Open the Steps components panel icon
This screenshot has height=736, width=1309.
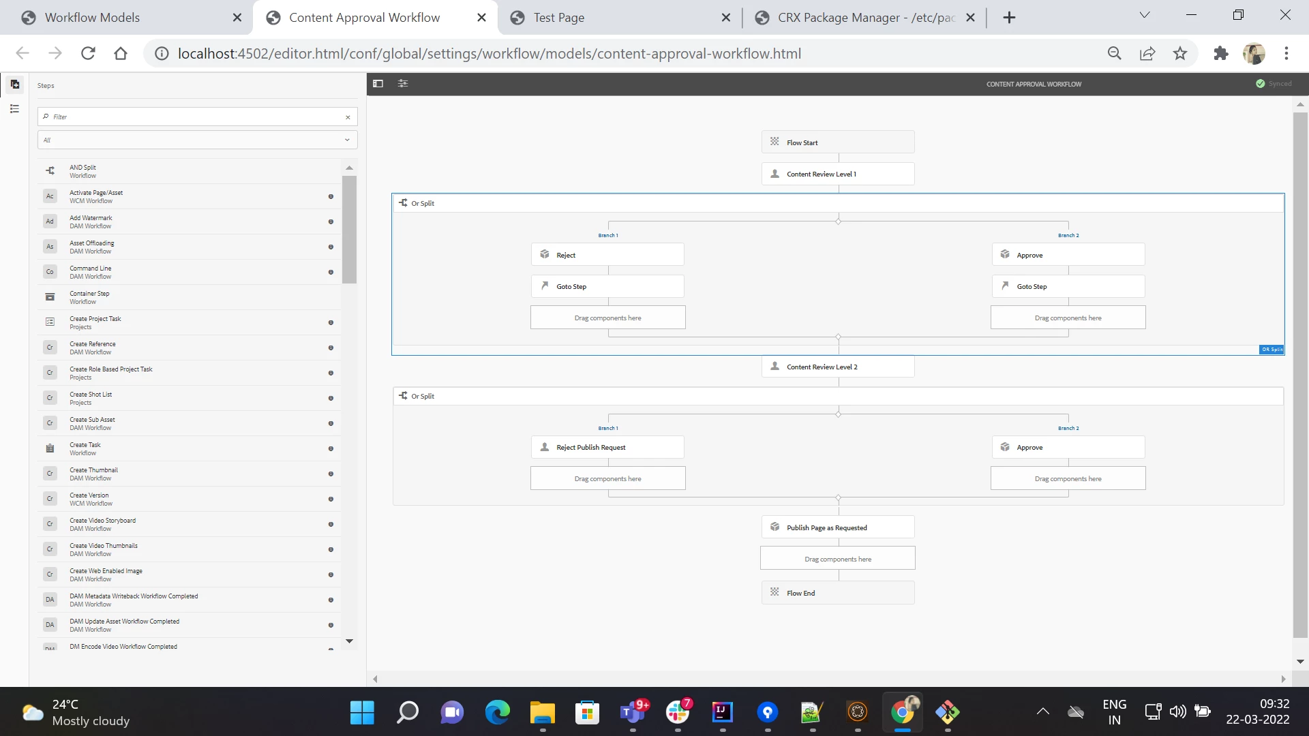click(x=14, y=85)
